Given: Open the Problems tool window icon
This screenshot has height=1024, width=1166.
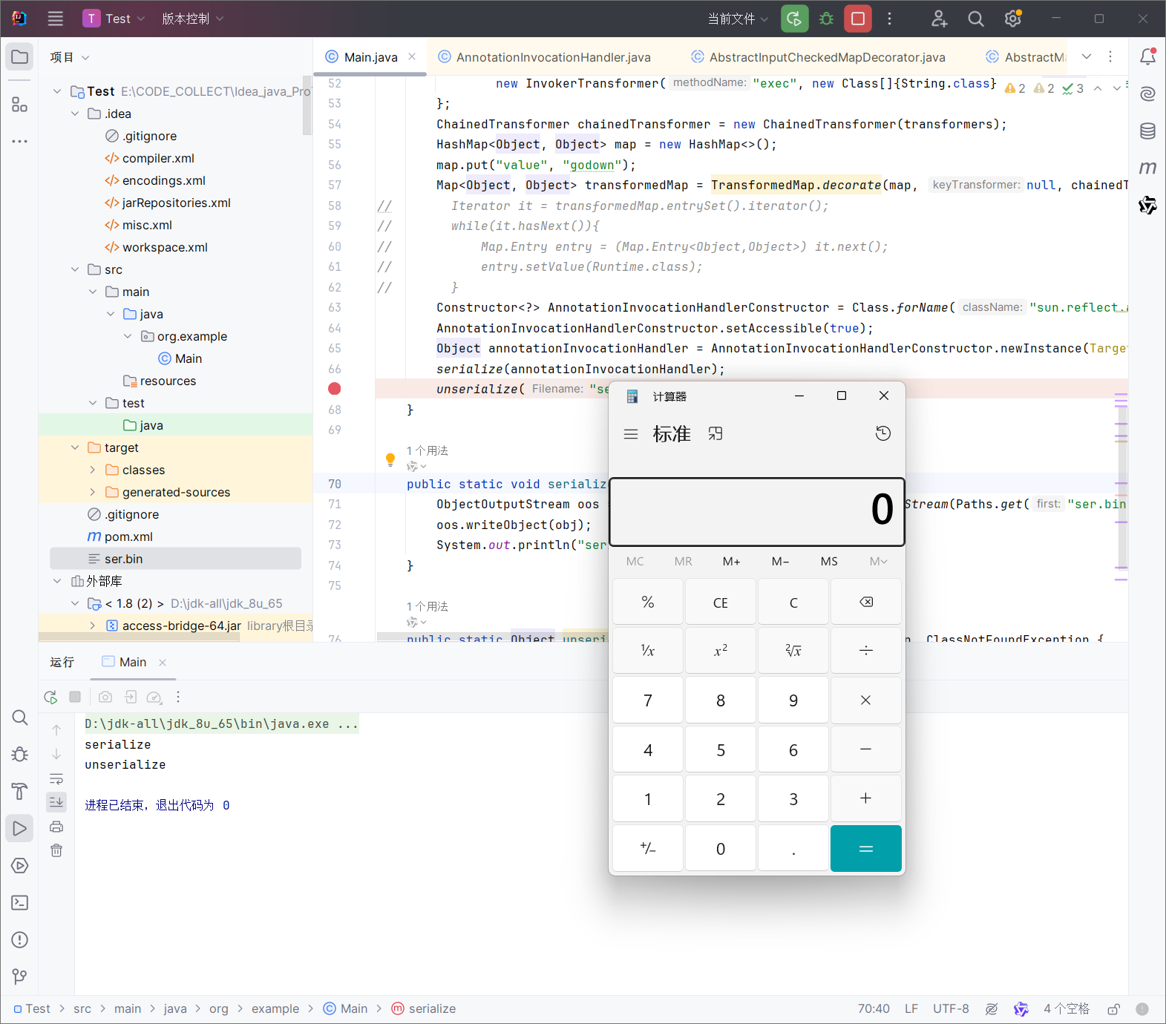Looking at the screenshot, I should [x=20, y=939].
